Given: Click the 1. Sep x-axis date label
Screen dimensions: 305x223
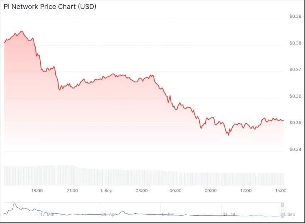Looking at the screenshot, I should (x=106, y=191).
